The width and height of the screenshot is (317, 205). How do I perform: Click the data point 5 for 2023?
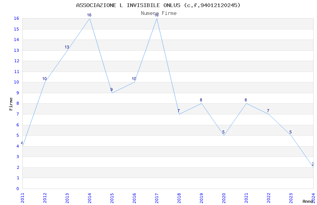(x=291, y=132)
